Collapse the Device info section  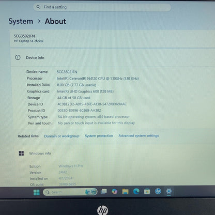click(x=113, y=57)
